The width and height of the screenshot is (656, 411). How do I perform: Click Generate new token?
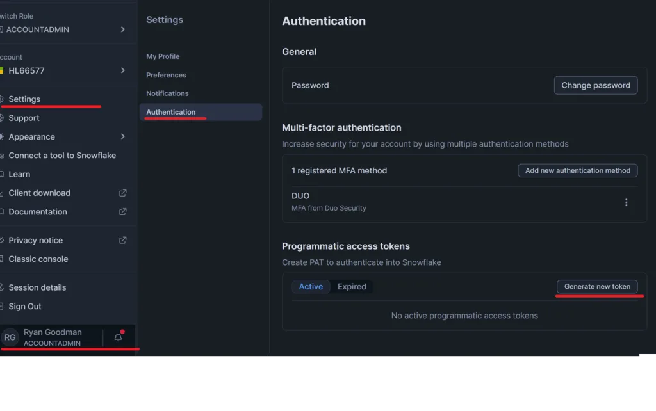point(597,286)
